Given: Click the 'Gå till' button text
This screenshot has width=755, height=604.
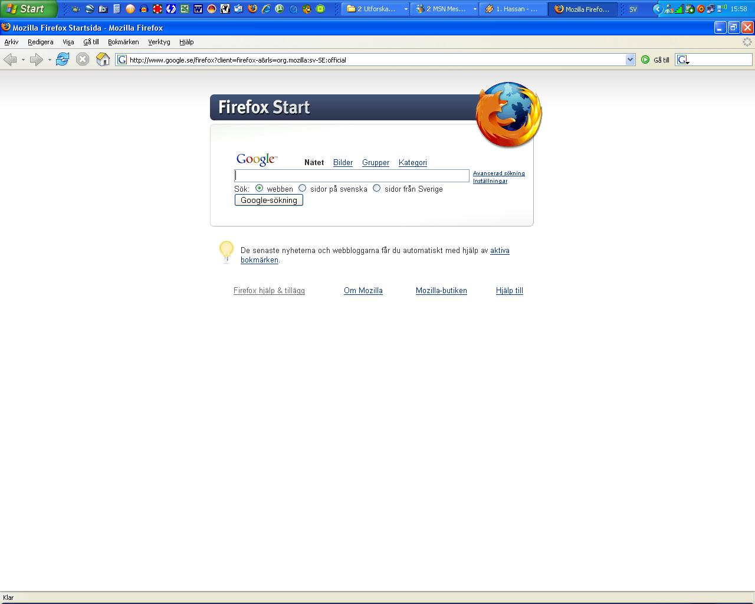Looking at the screenshot, I should click(661, 60).
